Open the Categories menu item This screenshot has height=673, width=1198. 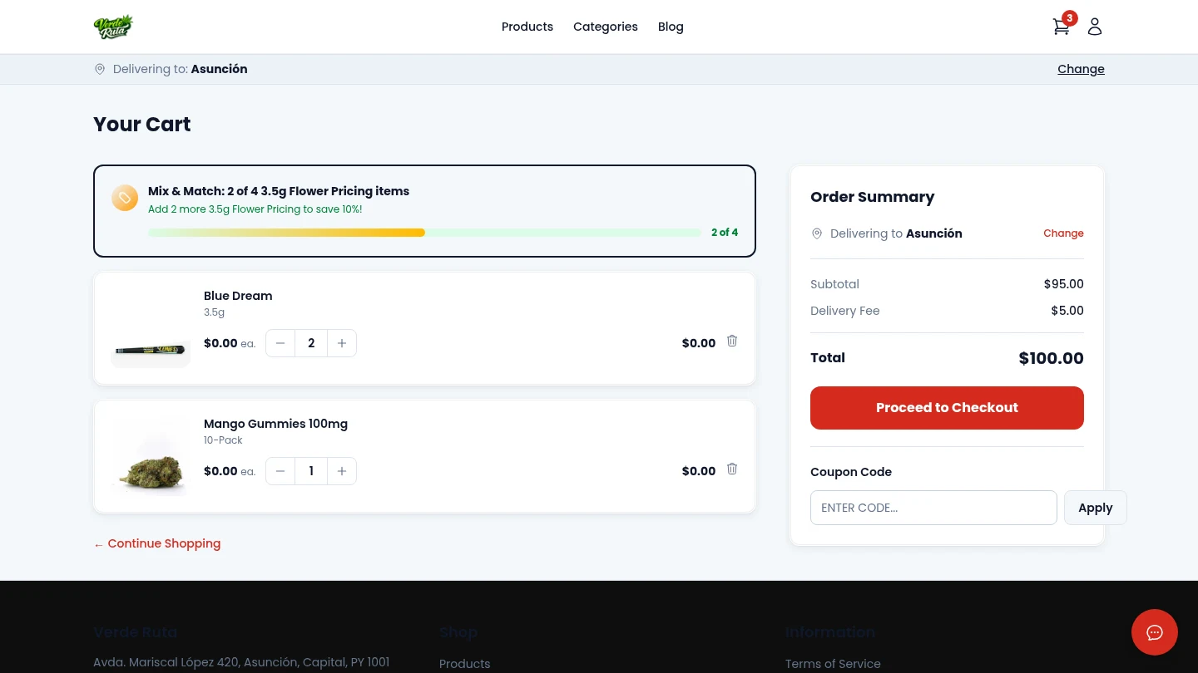605,27
